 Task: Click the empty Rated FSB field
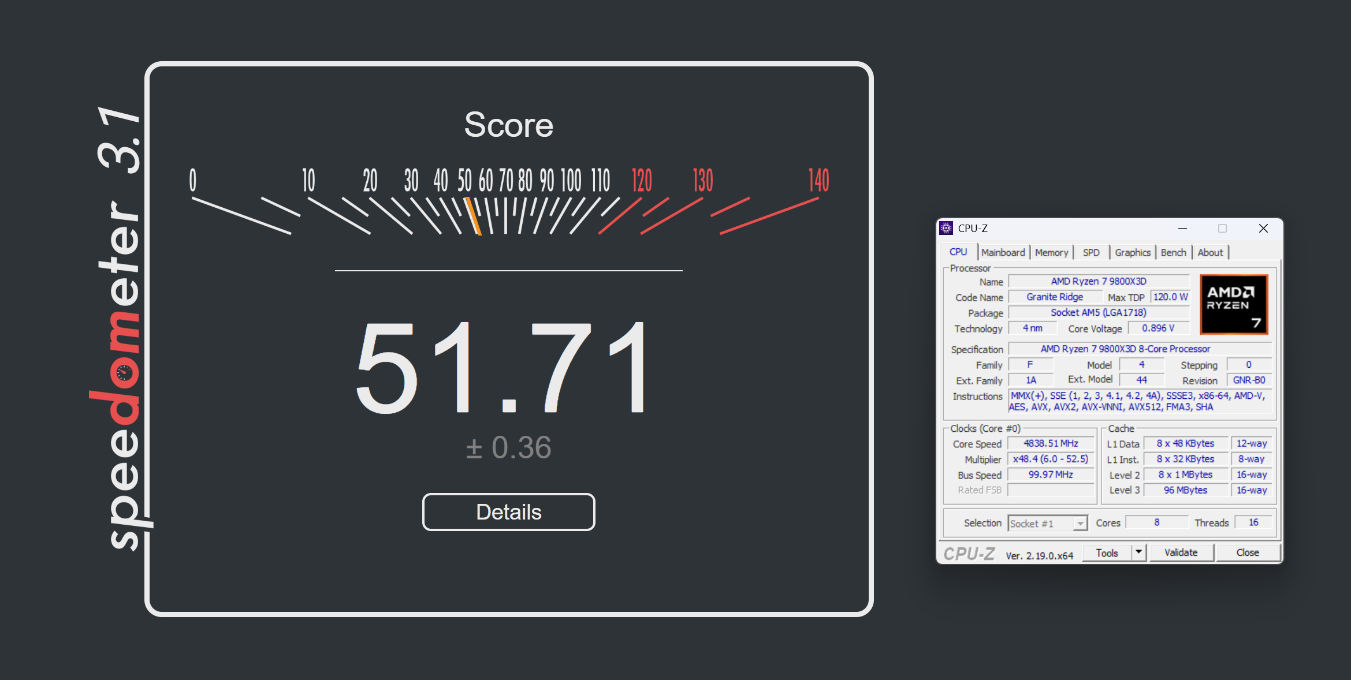pos(1051,490)
